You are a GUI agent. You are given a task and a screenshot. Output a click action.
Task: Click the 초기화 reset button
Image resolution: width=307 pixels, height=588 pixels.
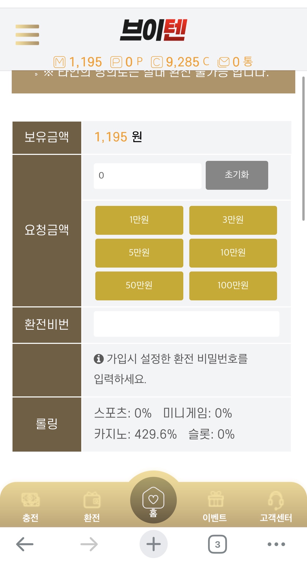coord(237,175)
